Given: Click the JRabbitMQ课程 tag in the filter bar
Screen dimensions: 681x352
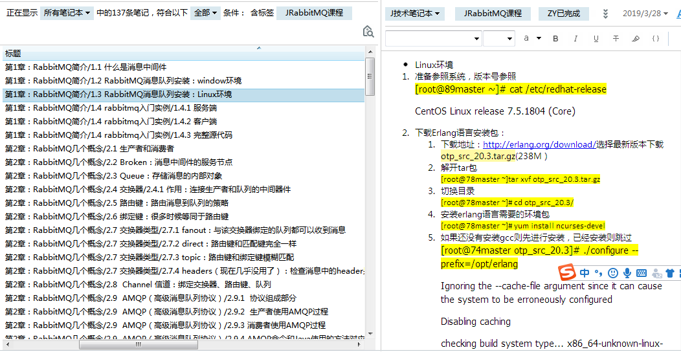Looking at the screenshot, I should click(x=315, y=13).
